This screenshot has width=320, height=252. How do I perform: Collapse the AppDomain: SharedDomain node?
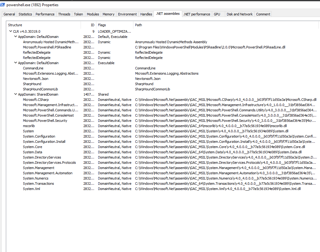pyautogui.click(x=15, y=94)
